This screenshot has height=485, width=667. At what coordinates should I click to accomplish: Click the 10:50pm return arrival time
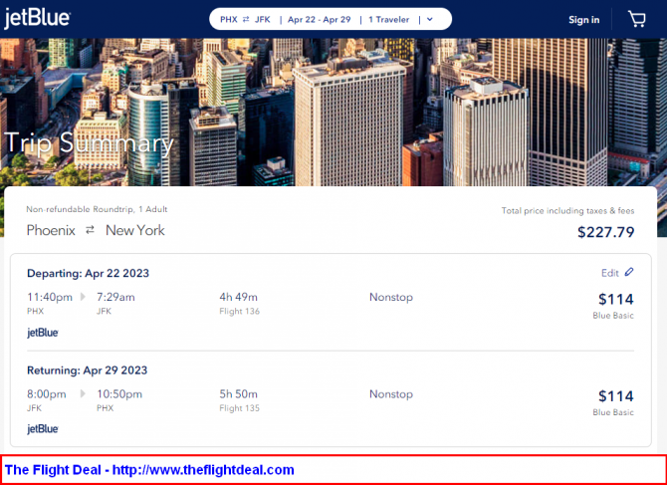(119, 394)
